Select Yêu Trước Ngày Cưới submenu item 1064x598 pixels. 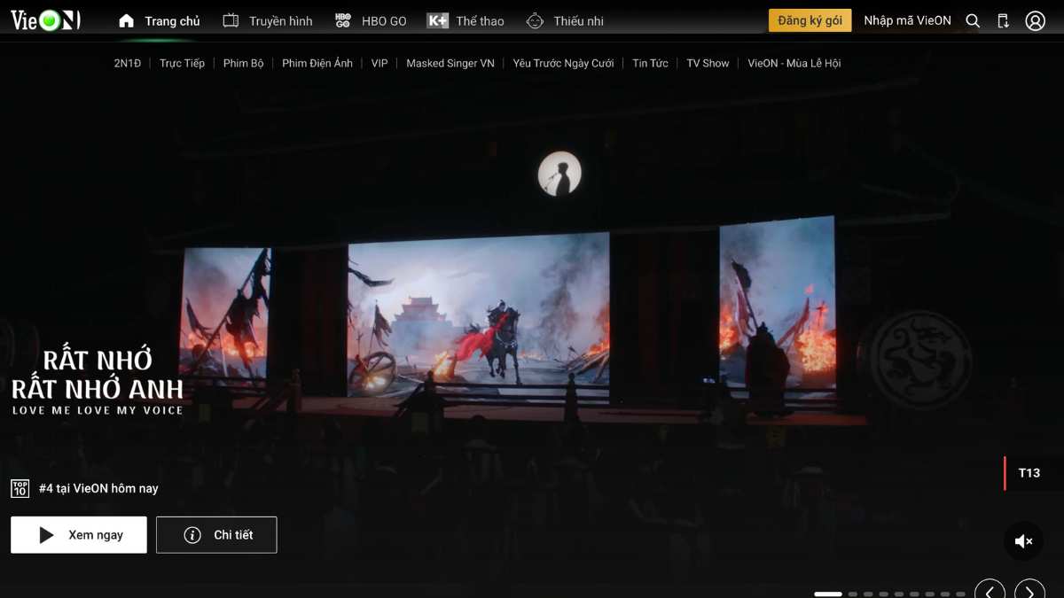[563, 63]
